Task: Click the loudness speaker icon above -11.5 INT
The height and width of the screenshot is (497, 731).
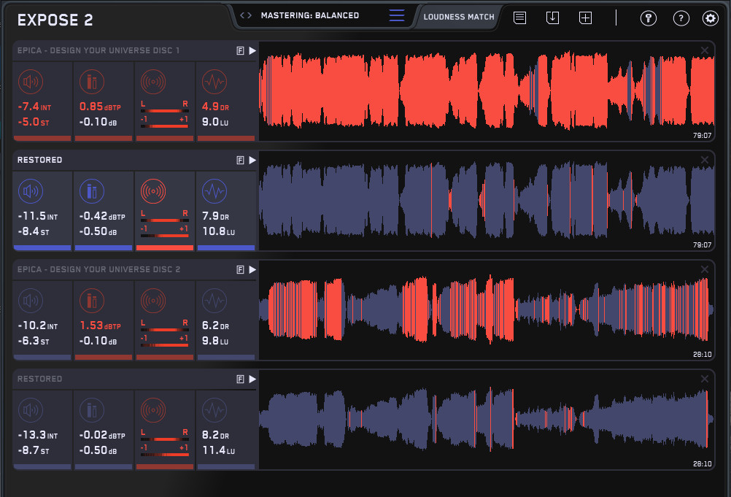Action: (31, 191)
